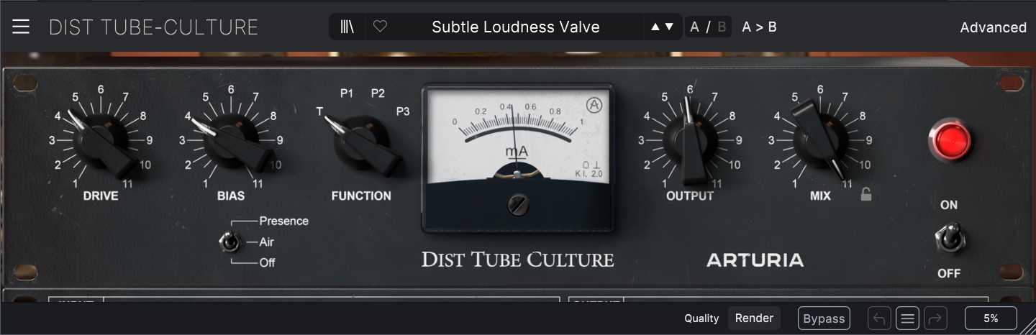The width and height of the screenshot is (1036, 335).
Task: Click the MIX knob
Action: [821, 140]
